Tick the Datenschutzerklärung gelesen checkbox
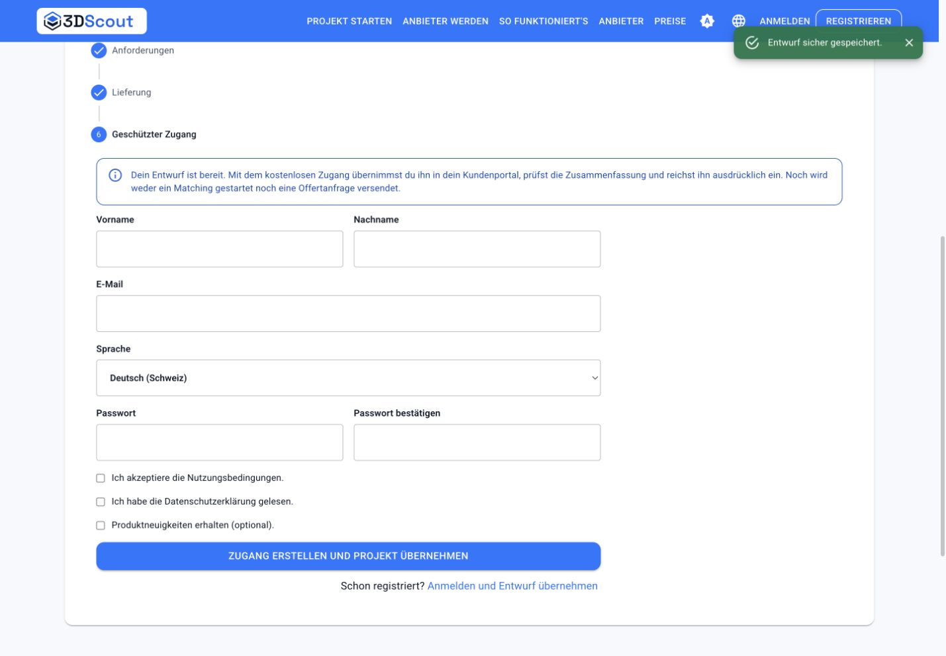946x656 pixels. point(101,502)
